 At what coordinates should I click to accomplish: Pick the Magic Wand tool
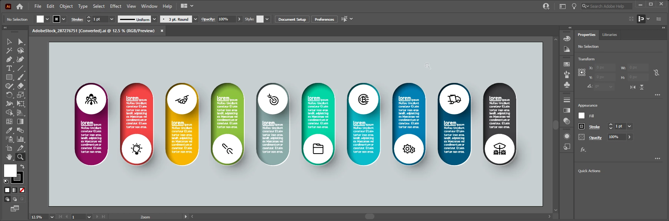pos(9,50)
